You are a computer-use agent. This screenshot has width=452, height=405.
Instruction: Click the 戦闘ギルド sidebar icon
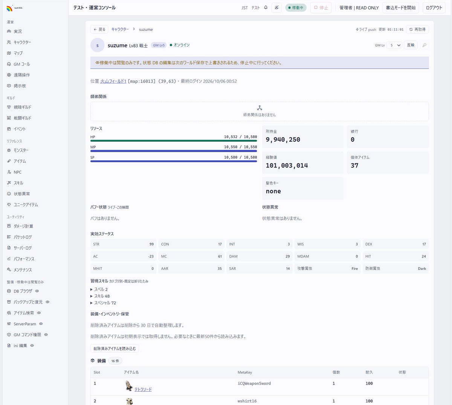[9, 118]
